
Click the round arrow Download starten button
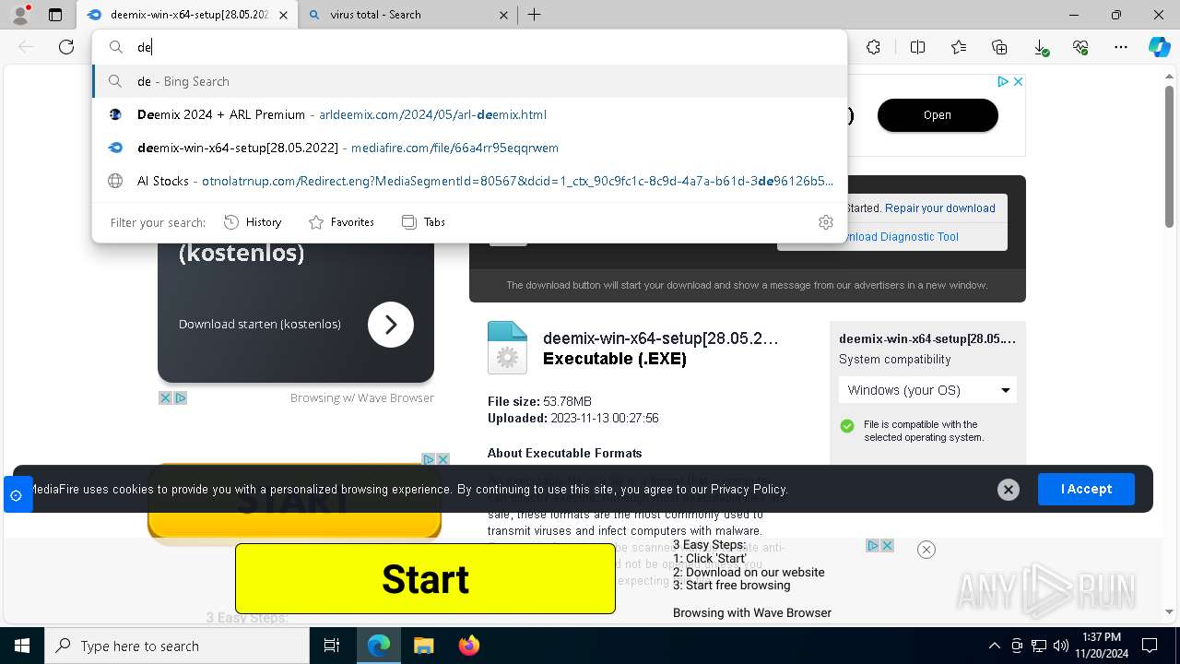[x=391, y=325]
